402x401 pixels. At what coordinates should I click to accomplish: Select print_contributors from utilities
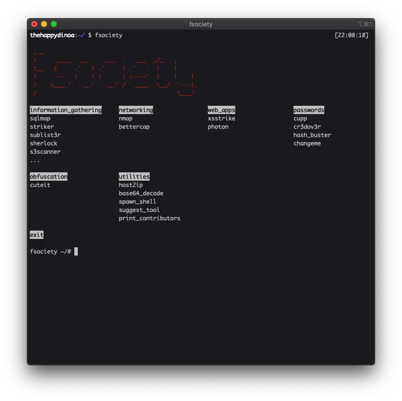(150, 218)
